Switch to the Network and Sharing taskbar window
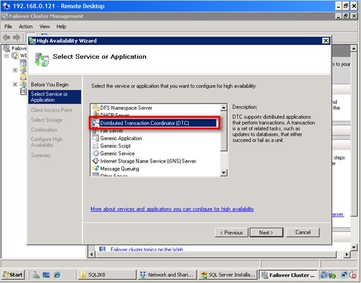 pos(167,275)
